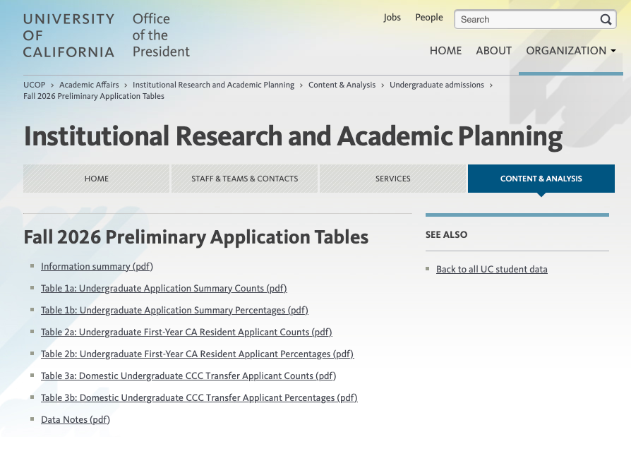Image resolution: width=631 pixels, height=456 pixels.
Task: Click the University of California logo
Action: [68, 35]
